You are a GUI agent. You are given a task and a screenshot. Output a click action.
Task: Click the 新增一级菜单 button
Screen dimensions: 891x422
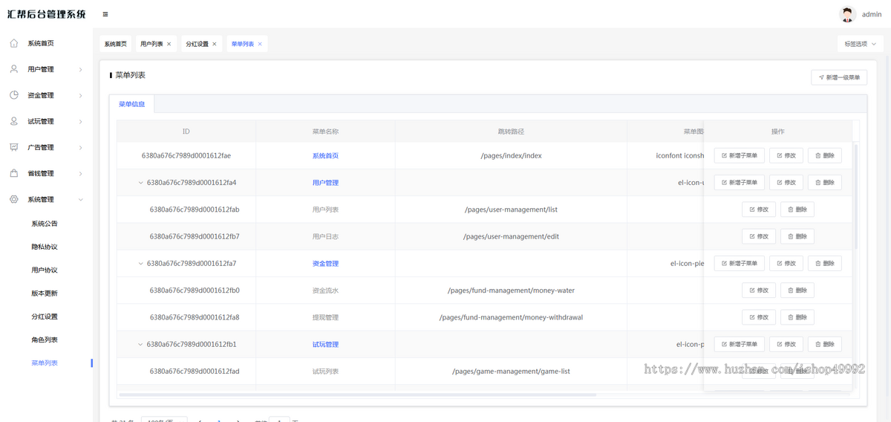(839, 77)
